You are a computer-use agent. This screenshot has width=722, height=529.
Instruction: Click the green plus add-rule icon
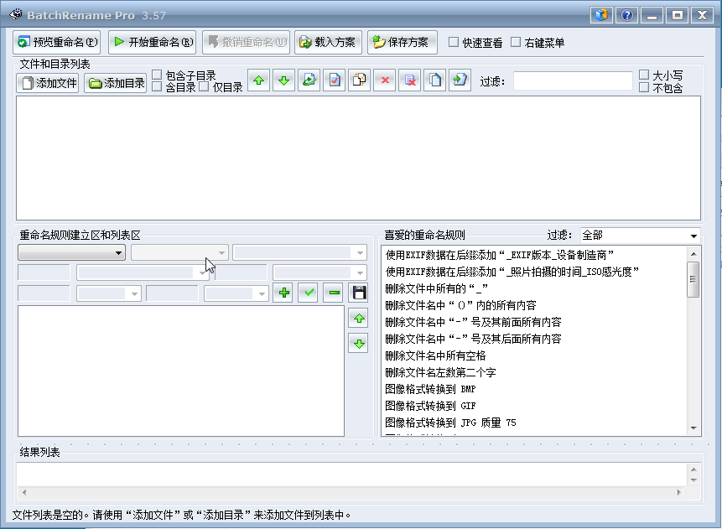click(x=284, y=293)
